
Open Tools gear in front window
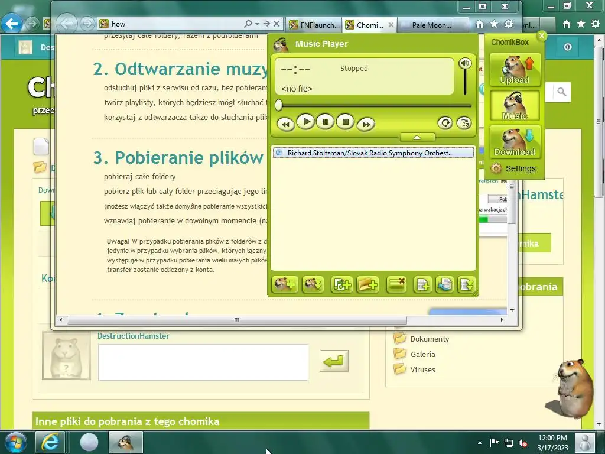(509, 24)
